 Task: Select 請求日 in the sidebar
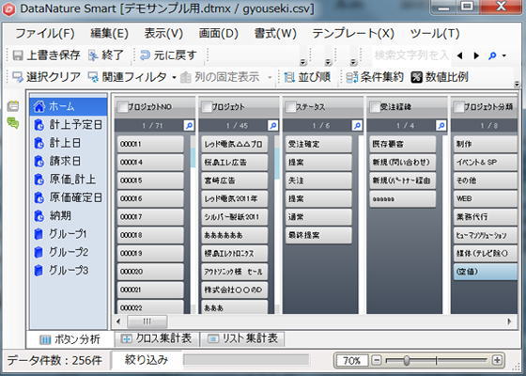coord(69,161)
